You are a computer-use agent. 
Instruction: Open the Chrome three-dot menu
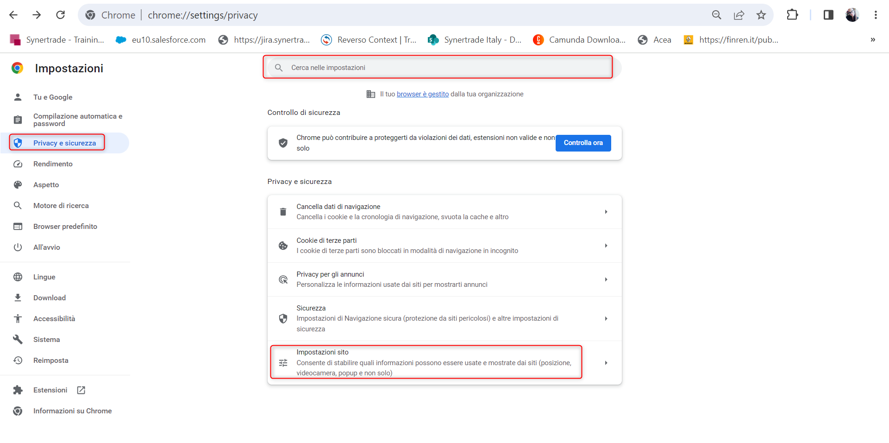pyautogui.click(x=876, y=15)
